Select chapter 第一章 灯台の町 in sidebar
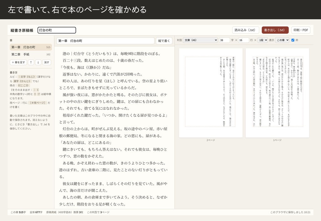321x221 pixels. click(31, 47)
